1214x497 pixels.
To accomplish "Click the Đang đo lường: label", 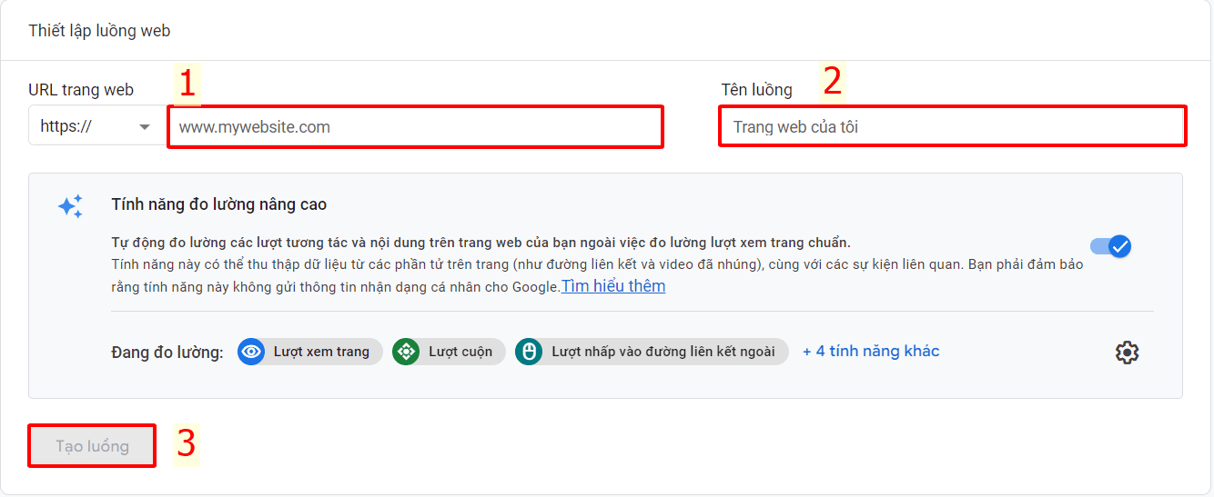I will click(167, 353).
